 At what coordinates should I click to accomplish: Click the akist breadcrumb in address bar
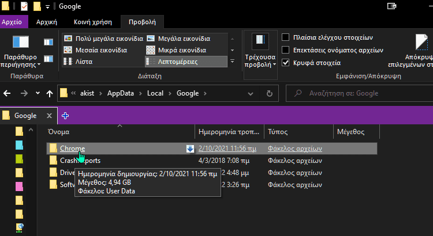pyautogui.click(x=87, y=93)
